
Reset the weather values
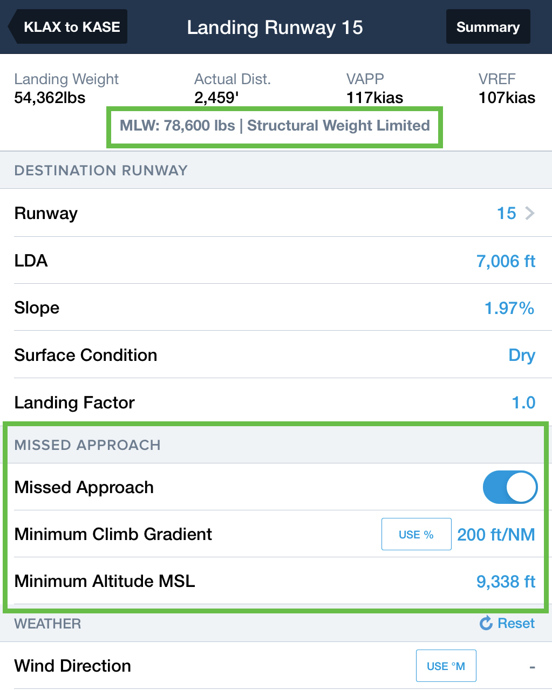point(507,623)
